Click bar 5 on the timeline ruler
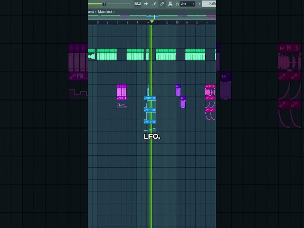The width and height of the screenshot is (304, 228). coord(98,22)
